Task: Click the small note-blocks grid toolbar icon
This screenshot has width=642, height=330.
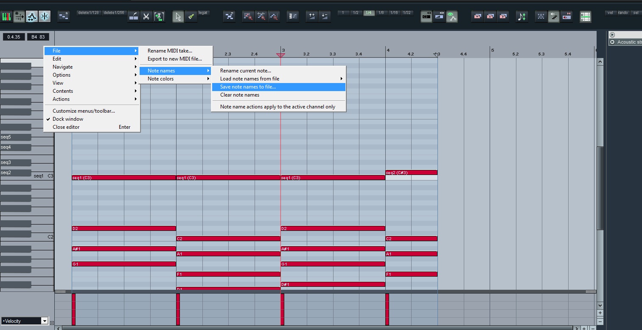Action: tap(64, 17)
